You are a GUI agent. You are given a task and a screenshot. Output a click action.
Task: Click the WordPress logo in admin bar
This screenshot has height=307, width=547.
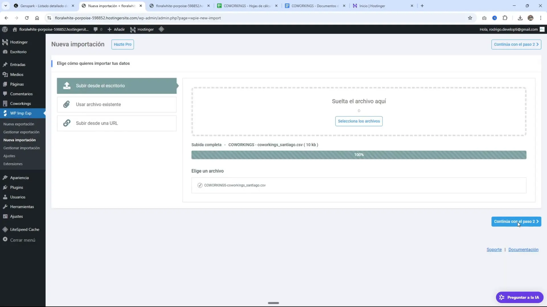pos(5,29)
